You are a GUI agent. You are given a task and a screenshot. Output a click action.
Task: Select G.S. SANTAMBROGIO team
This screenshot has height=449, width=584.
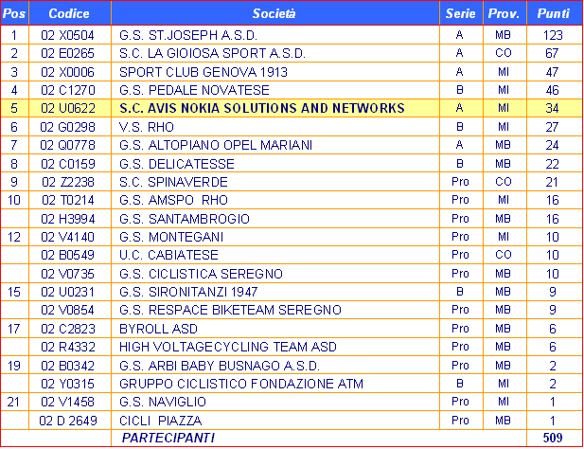pos(184,219)
